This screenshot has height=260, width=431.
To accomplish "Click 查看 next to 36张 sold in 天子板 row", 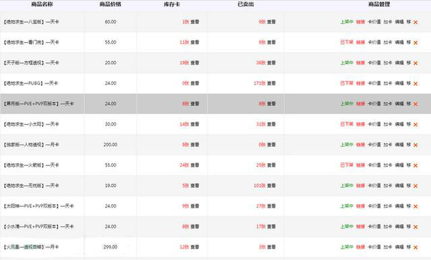I will (x=271, y=62).
